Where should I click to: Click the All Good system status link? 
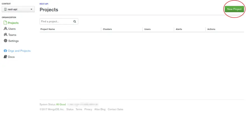pyautogui.click(x=61, y=104)
